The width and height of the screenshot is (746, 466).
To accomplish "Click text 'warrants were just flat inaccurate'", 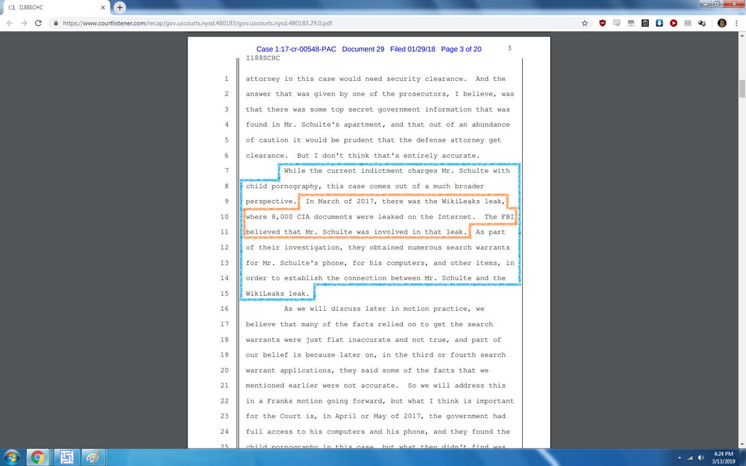I will click(x=318, y=340).
